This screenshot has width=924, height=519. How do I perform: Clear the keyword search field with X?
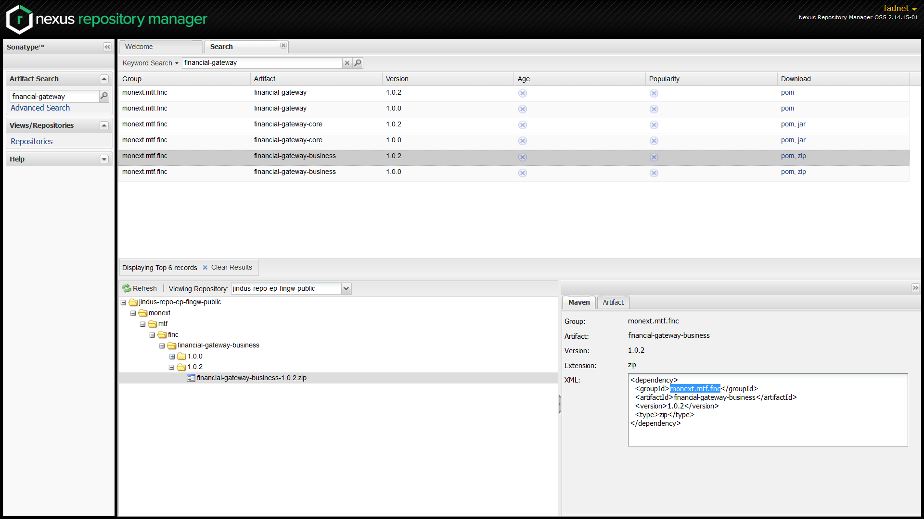(347, 63)
